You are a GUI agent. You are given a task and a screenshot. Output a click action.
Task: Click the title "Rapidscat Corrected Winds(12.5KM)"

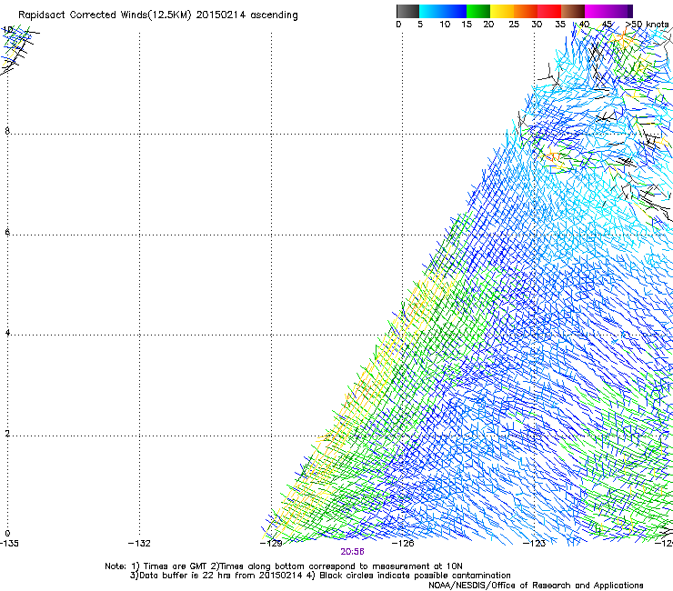105,15
